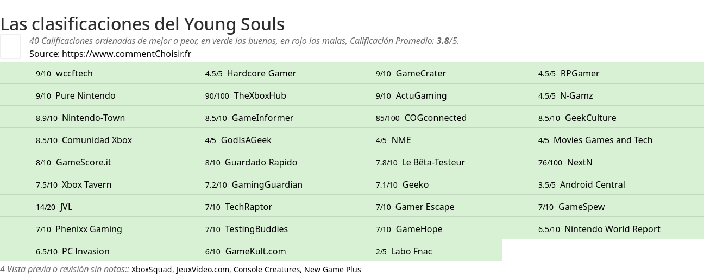
Task: Open the Pure Nintendo review
Action: (85, 95)
